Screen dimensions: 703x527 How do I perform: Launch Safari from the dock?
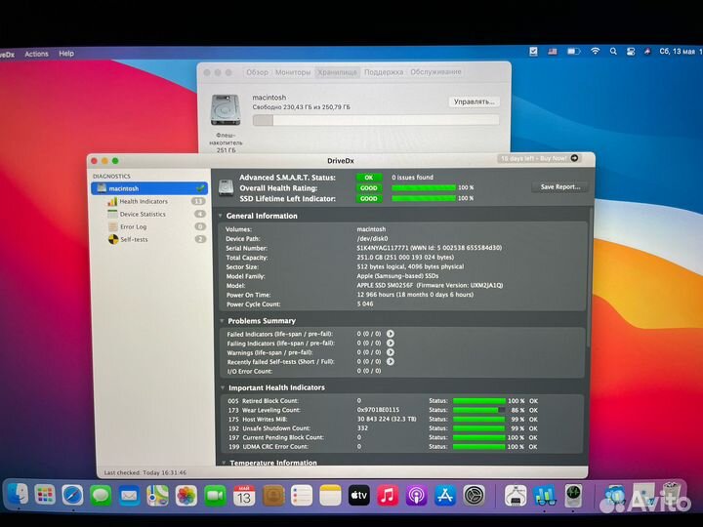click(72, 496)
